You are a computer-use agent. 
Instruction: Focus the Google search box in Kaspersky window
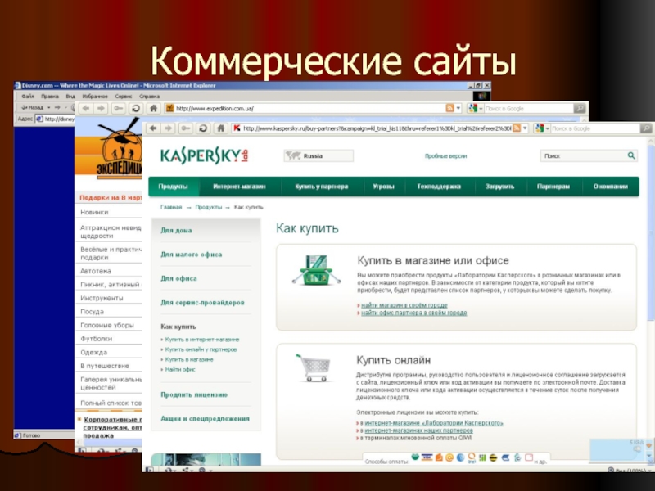595,128
